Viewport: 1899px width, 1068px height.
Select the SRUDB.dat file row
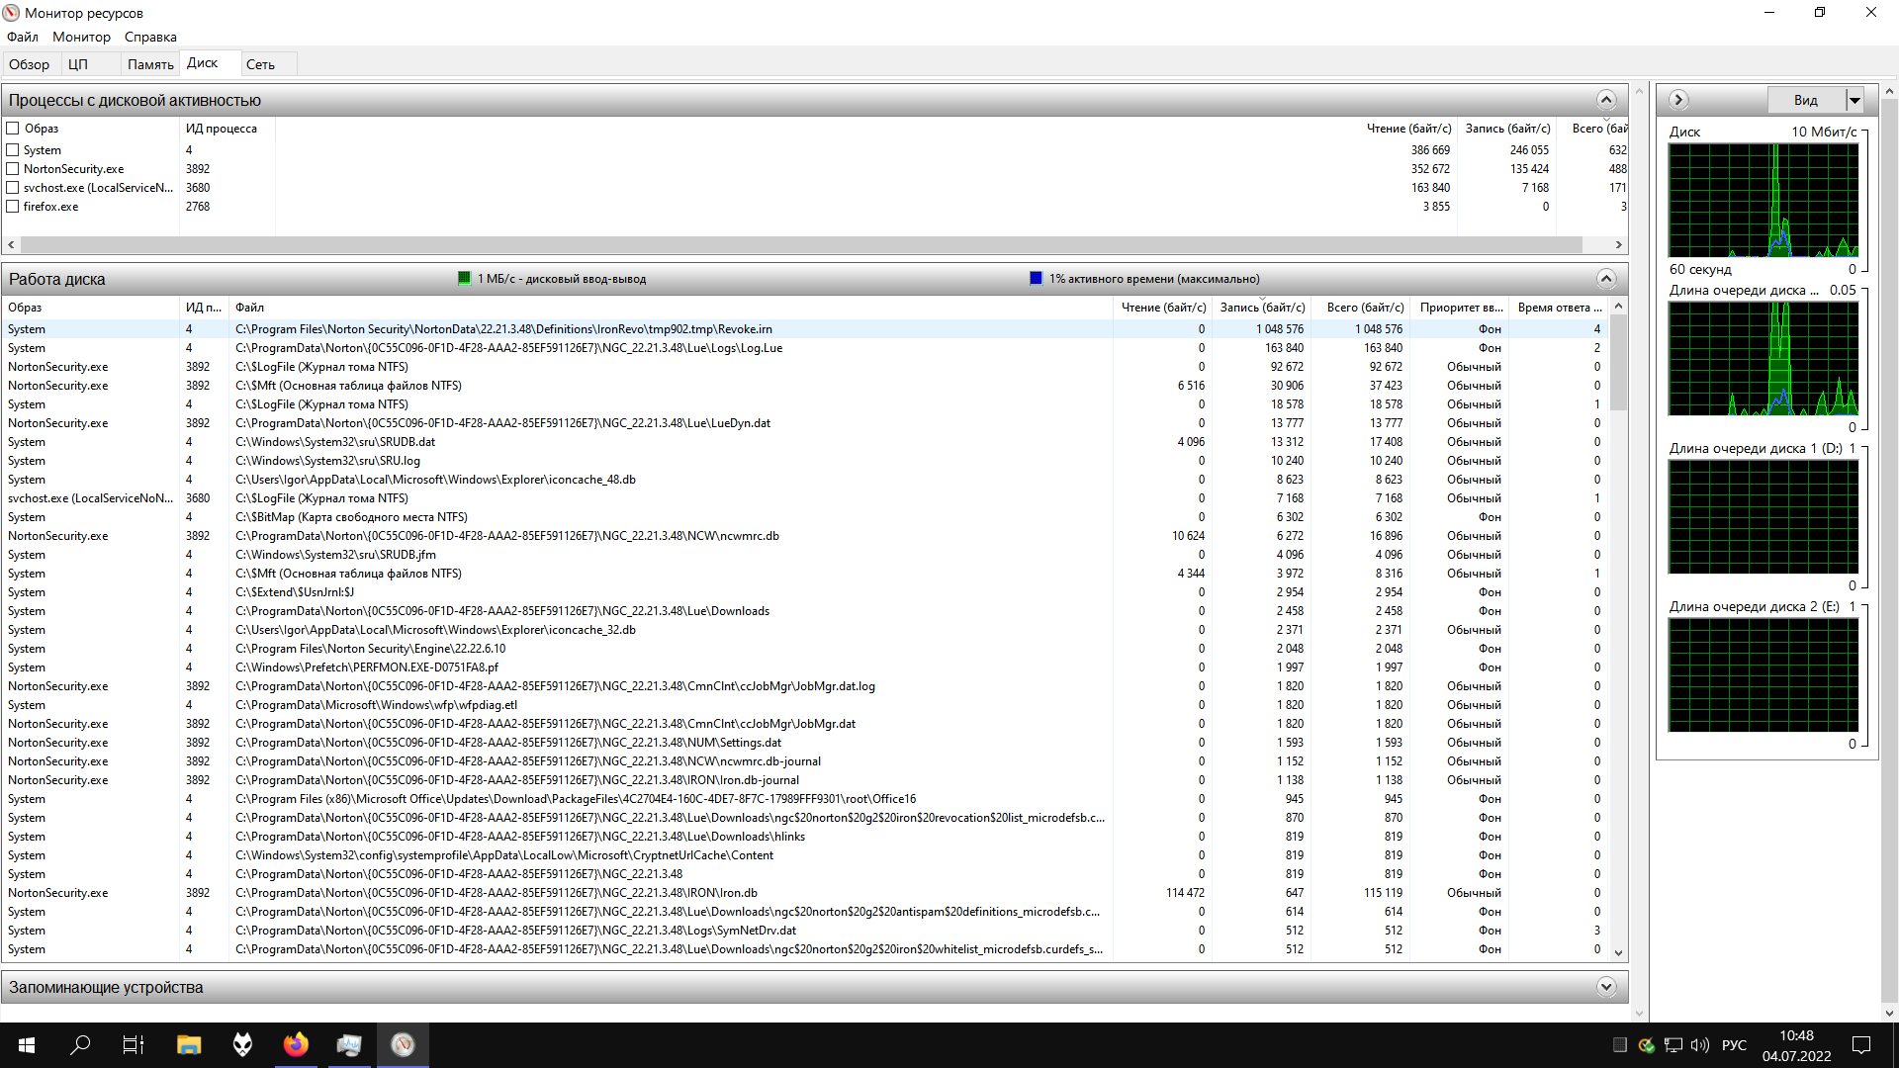[x=805, y=442]
